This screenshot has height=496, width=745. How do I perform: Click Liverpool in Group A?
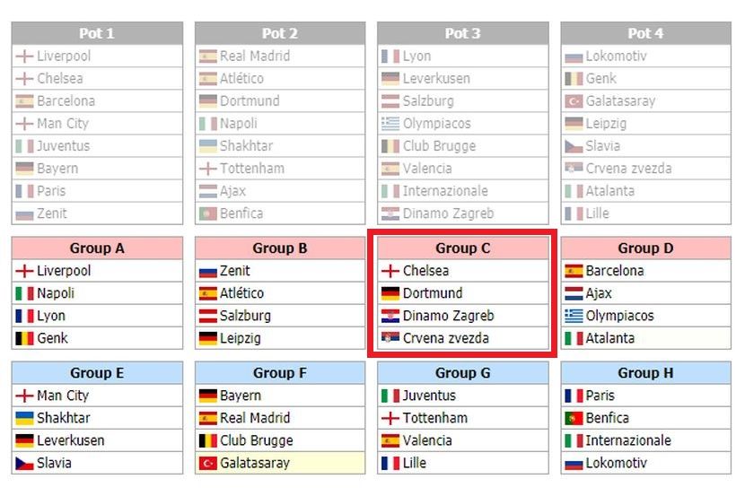click(x=64, y=271)
